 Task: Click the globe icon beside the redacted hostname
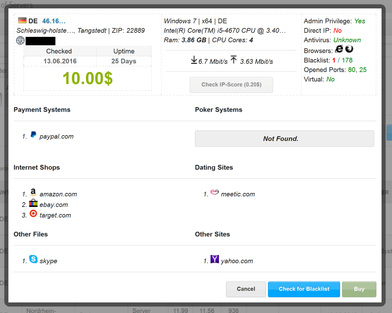point(20,41)
